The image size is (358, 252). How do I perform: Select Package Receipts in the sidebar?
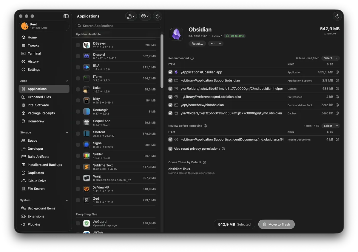(x=44, y=113)
